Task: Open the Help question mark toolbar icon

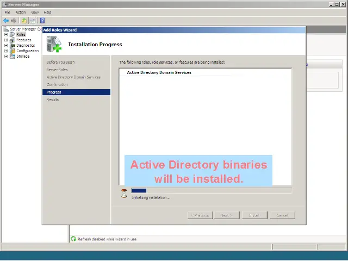Action: click(x=42, y=21)
